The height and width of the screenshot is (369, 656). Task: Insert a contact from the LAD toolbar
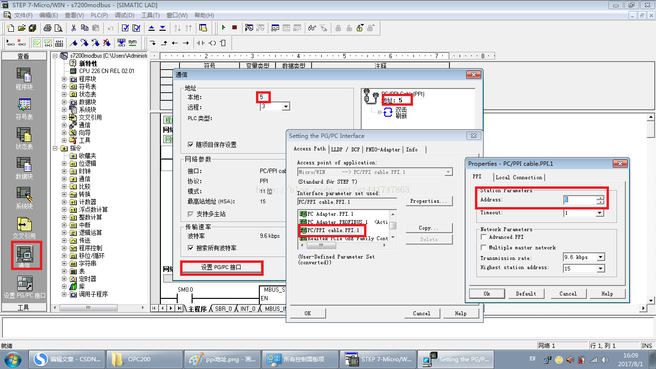tap(201, 43)
